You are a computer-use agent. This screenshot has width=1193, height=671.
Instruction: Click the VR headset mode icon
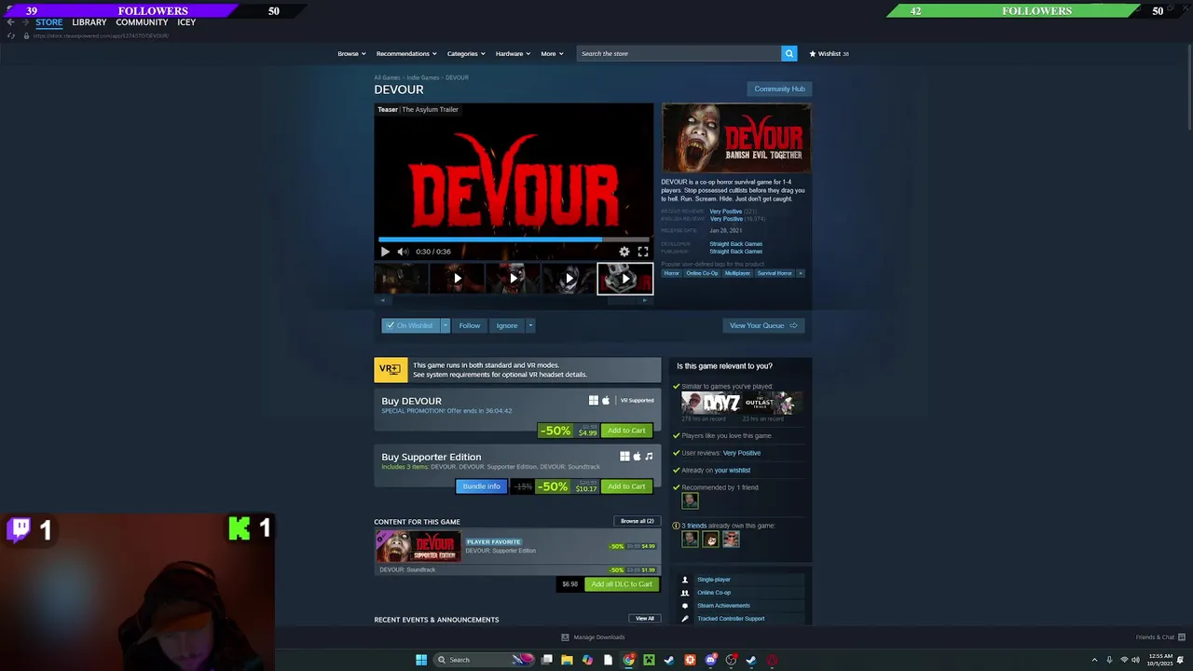point(391,369)
